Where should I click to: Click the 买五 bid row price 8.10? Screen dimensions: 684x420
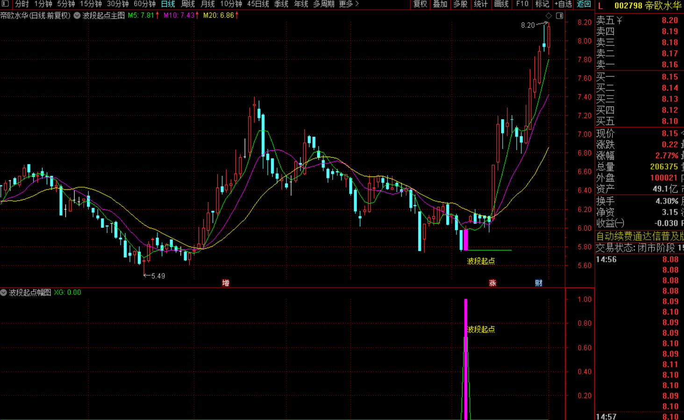pos(670,121)
